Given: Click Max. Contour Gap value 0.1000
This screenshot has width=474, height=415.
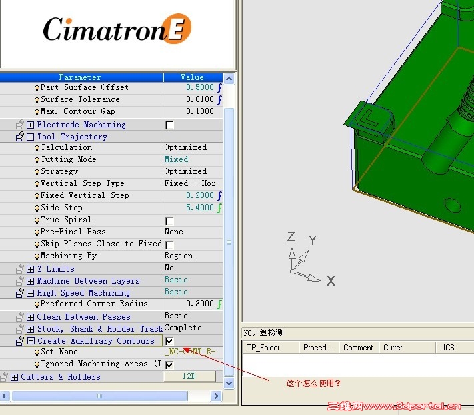Looking at the screenshot, I should tap(200, 111).
